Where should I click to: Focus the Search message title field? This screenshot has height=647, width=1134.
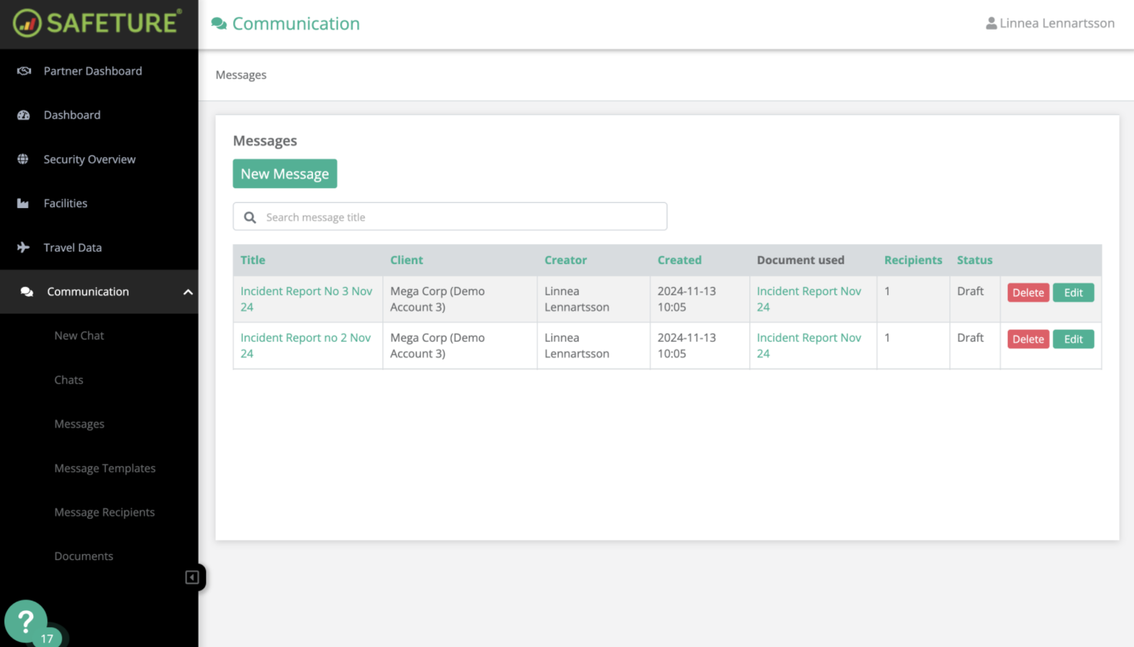tap(462, 217)
